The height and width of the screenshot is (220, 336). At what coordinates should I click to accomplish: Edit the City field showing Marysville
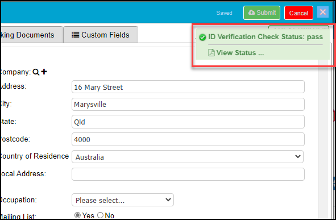click(x=188, y=105)
